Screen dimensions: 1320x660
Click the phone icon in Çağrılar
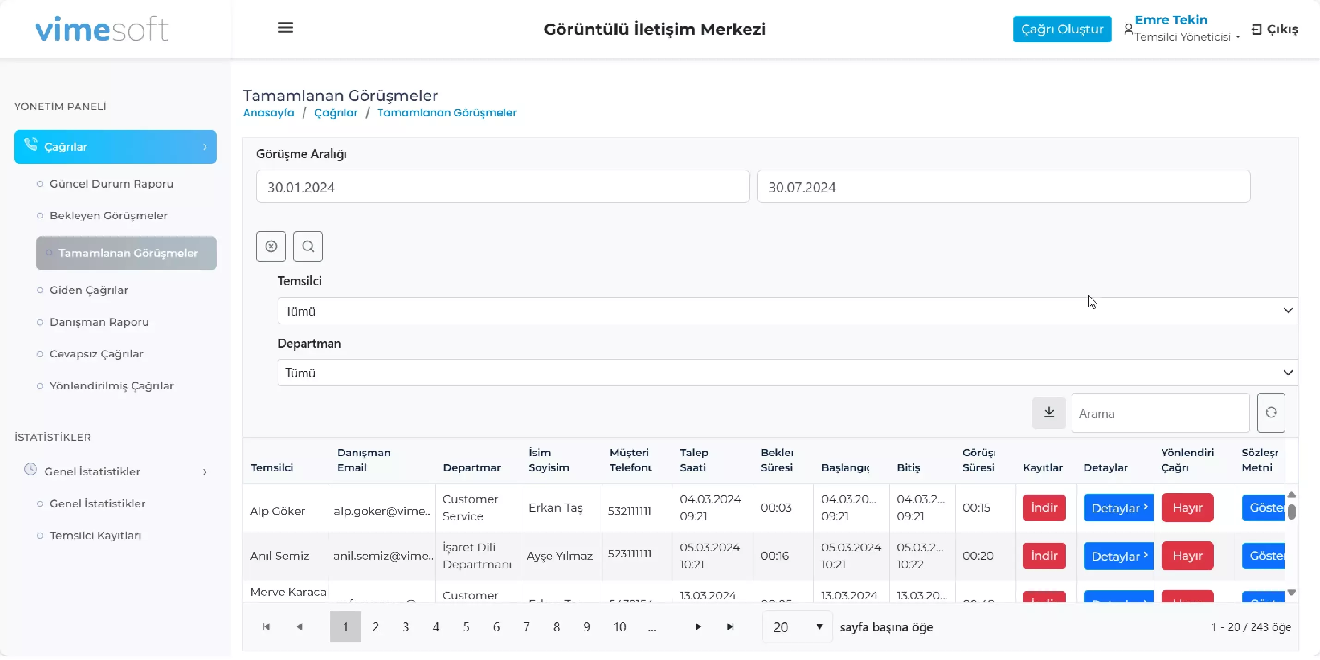[x=31, y=145]
